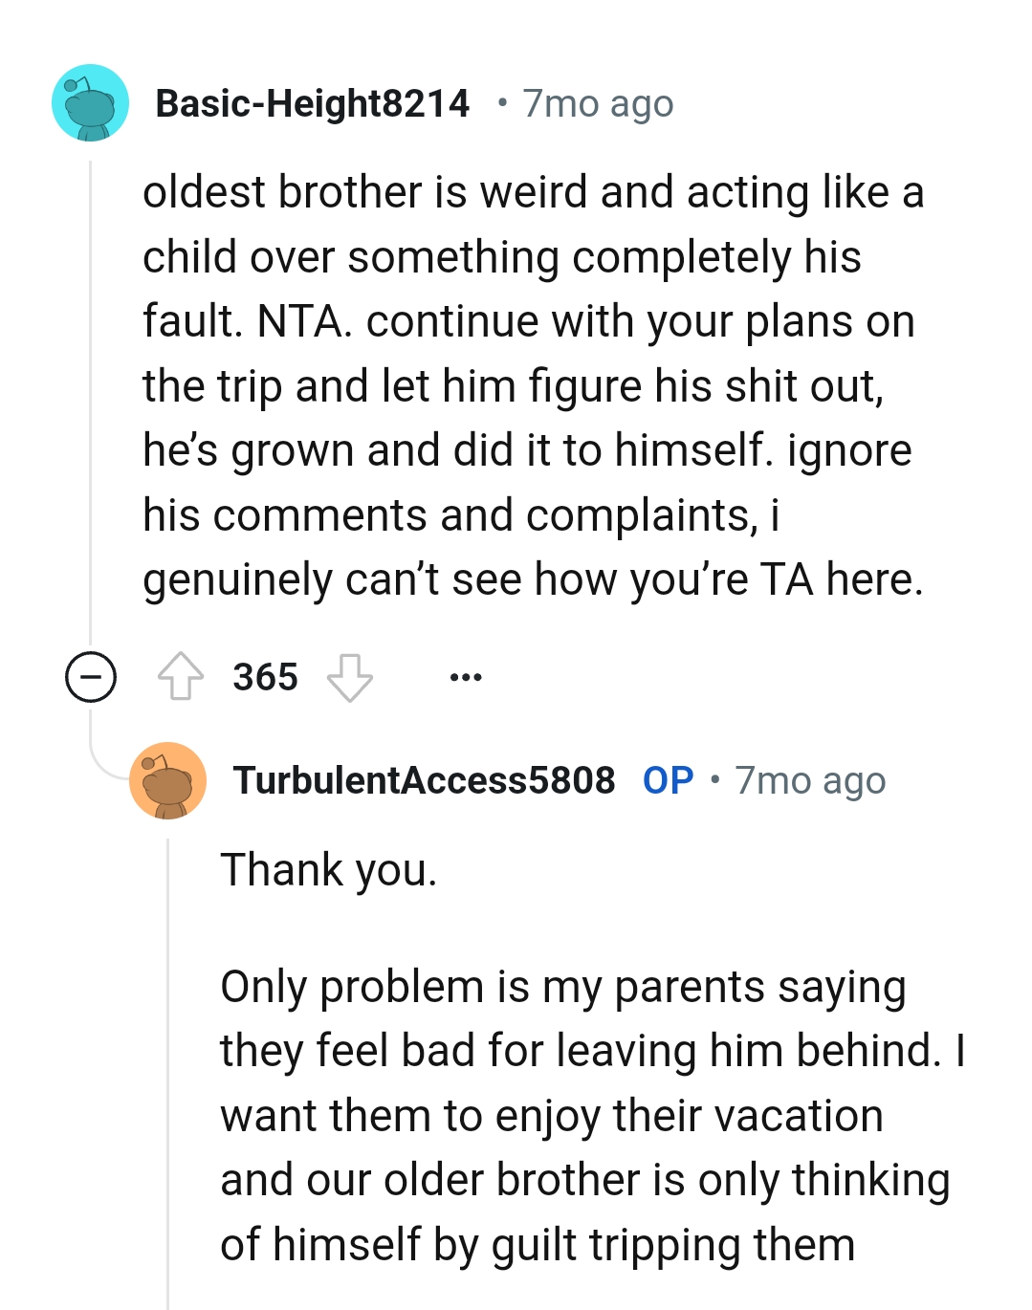Click the circled minus icon beside the vote row
1032x1310 pixels.
click(x=89, y=678)
